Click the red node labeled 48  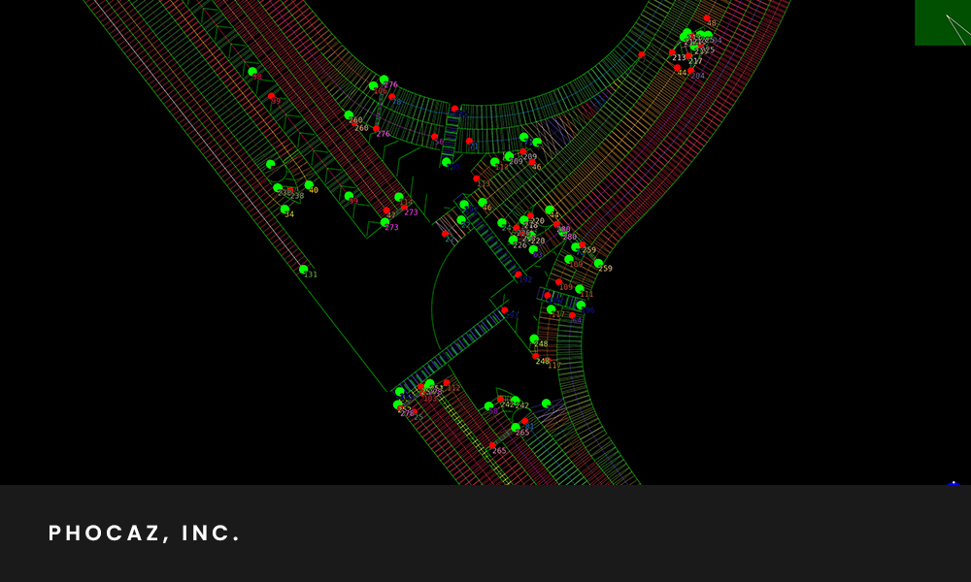(707, 18)
